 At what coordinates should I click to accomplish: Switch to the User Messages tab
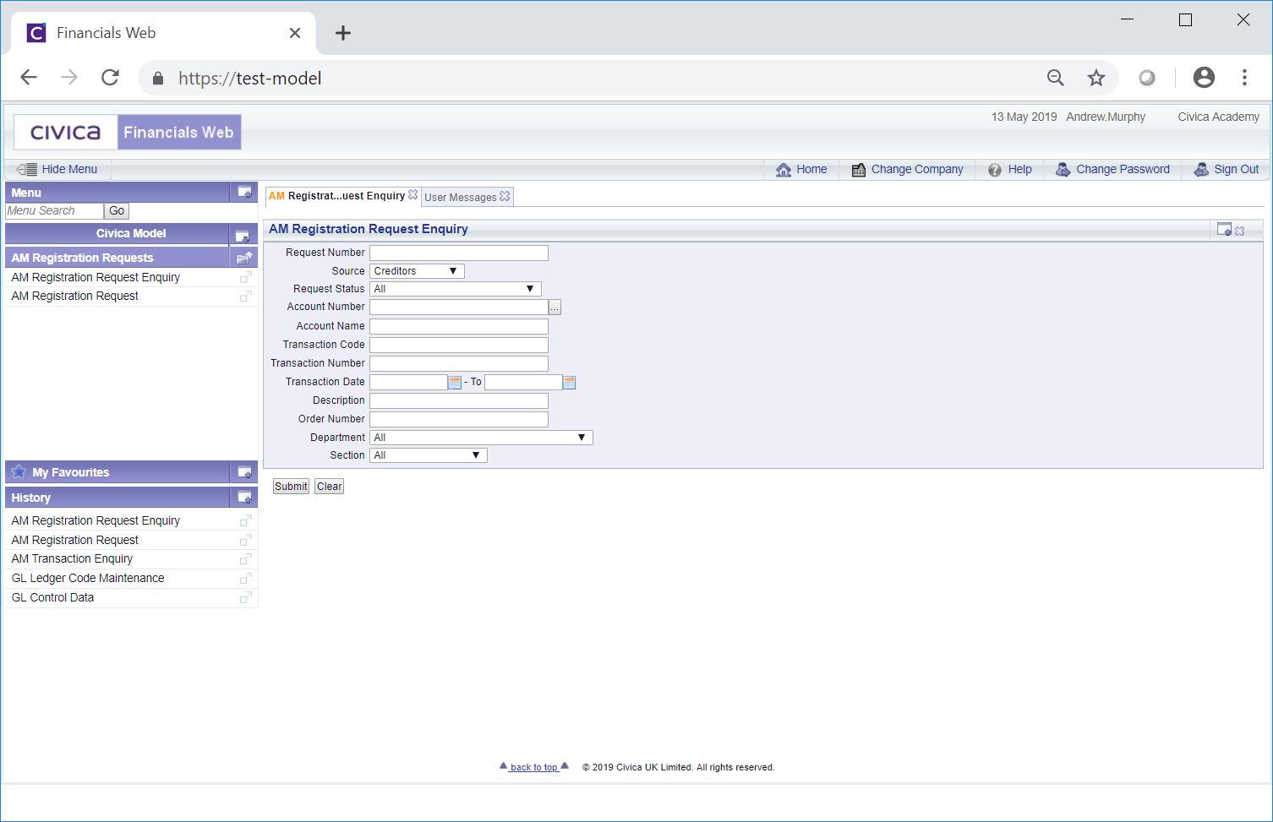[461, 197]
